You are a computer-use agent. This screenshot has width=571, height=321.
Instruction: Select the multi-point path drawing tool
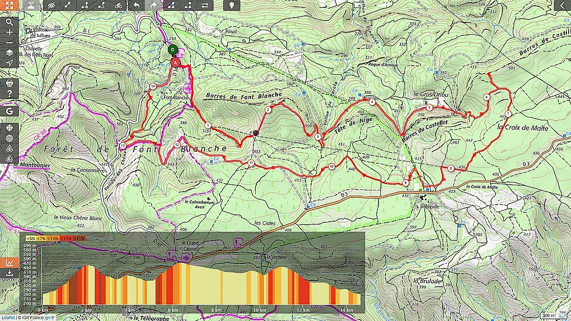85,5
